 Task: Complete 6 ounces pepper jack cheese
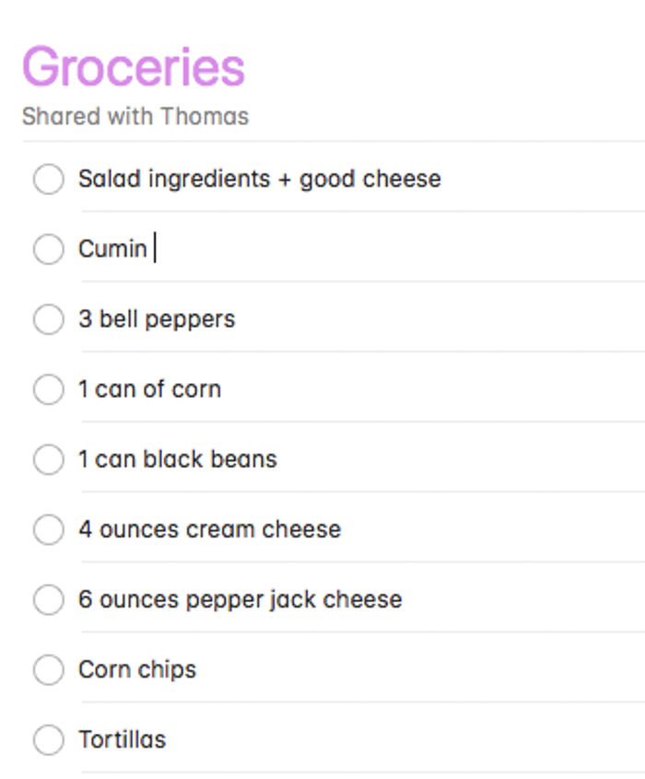click(x=48, y=599)
